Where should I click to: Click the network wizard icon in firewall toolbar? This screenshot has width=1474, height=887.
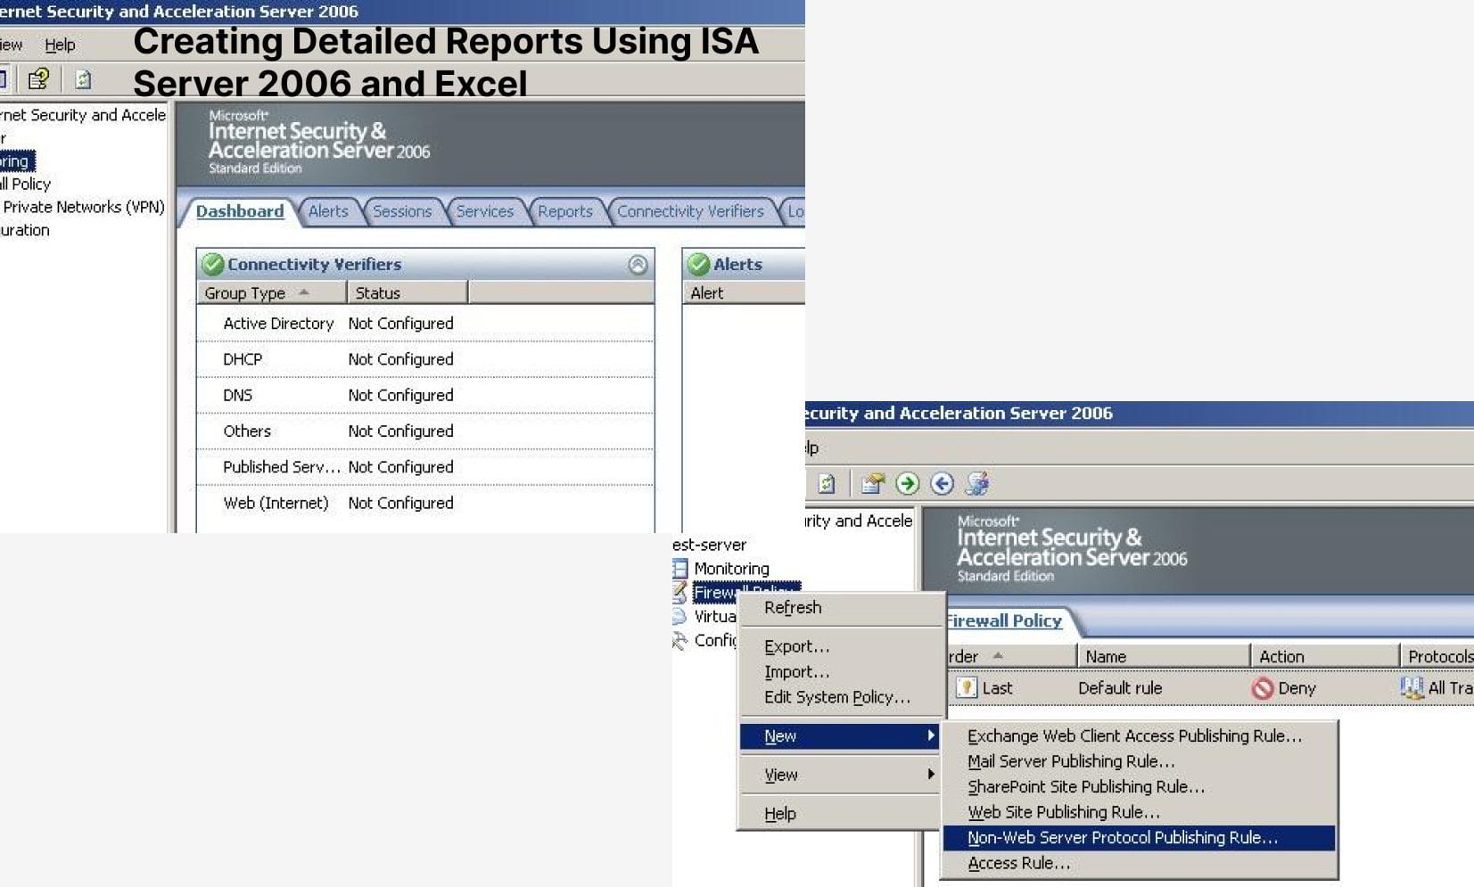click(977, 483)
